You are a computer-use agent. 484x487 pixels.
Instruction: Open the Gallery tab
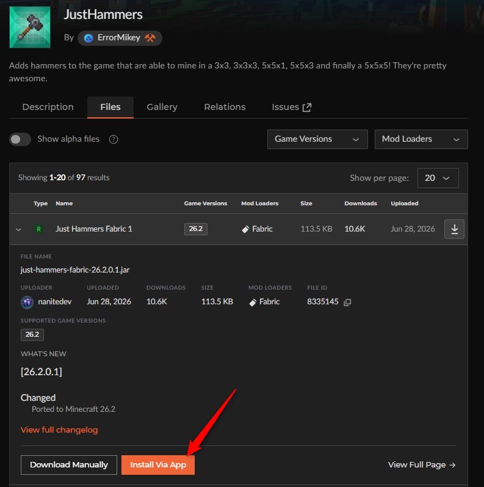[x=162, y=107]
